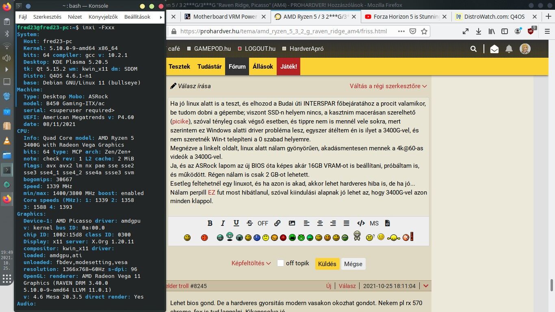Apply underline formatting in reply editor

pos(236,223)
